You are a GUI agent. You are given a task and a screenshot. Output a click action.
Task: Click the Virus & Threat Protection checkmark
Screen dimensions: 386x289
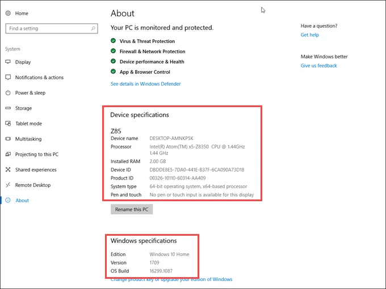114,41
